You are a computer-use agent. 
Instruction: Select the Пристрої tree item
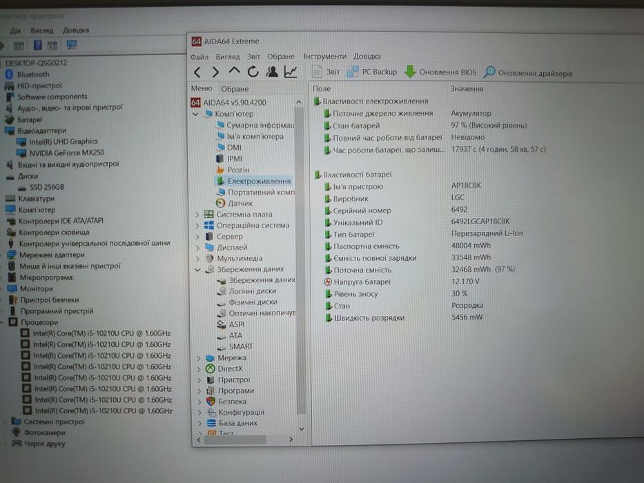point(228,380)
